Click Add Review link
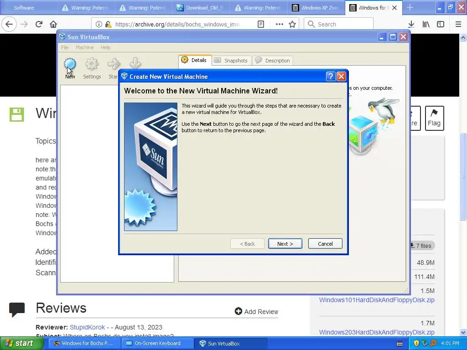This screenshot has height=350, width=467. click(x=256, y=312)
